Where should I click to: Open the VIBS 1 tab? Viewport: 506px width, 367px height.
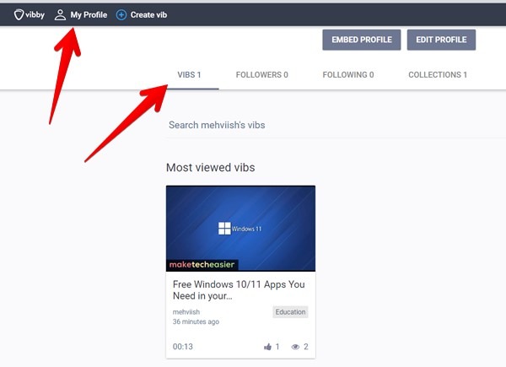(x=189, y=75)
